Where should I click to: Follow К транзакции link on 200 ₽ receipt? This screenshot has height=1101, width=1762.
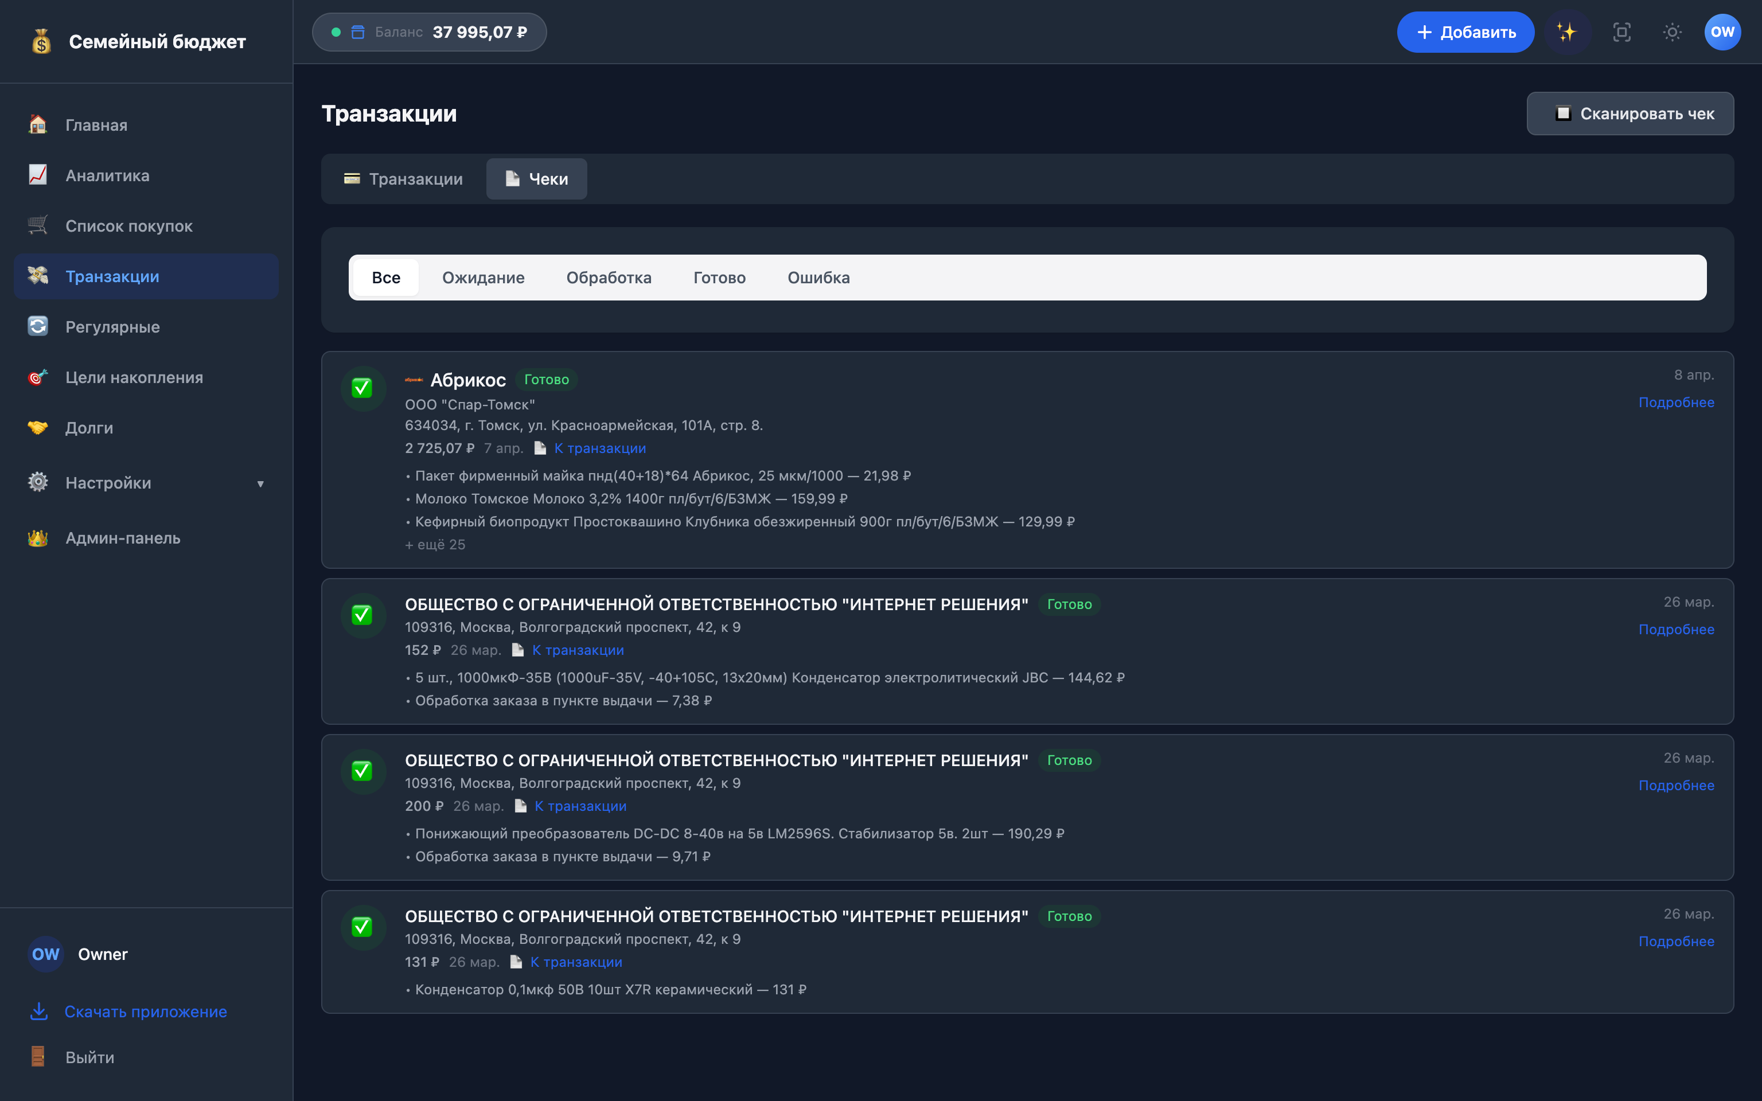coord(580,806)
